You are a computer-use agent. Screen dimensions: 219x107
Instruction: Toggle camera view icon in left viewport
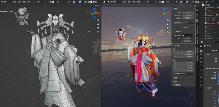pos(98,28)
